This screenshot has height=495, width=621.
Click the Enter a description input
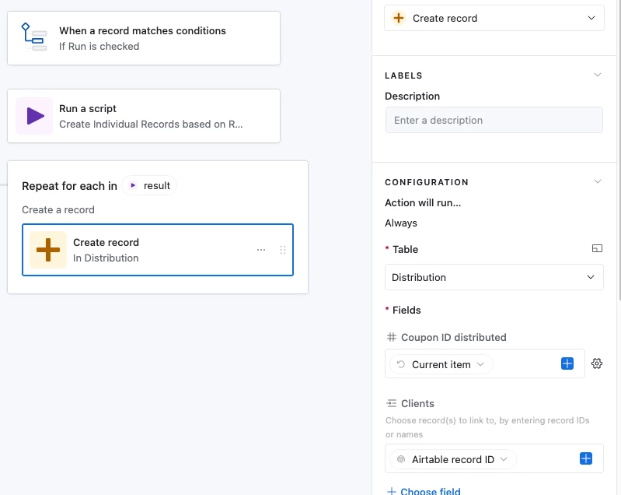point(494,120)
